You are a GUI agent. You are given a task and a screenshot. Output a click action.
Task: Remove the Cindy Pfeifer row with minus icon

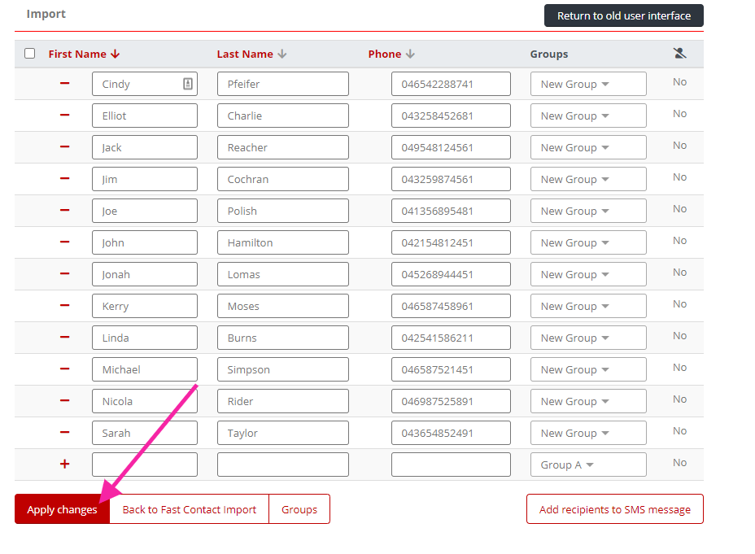(x=64, y=83)
